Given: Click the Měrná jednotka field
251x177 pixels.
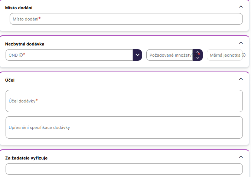Looking at the screenshot, I should click(224, 55).
